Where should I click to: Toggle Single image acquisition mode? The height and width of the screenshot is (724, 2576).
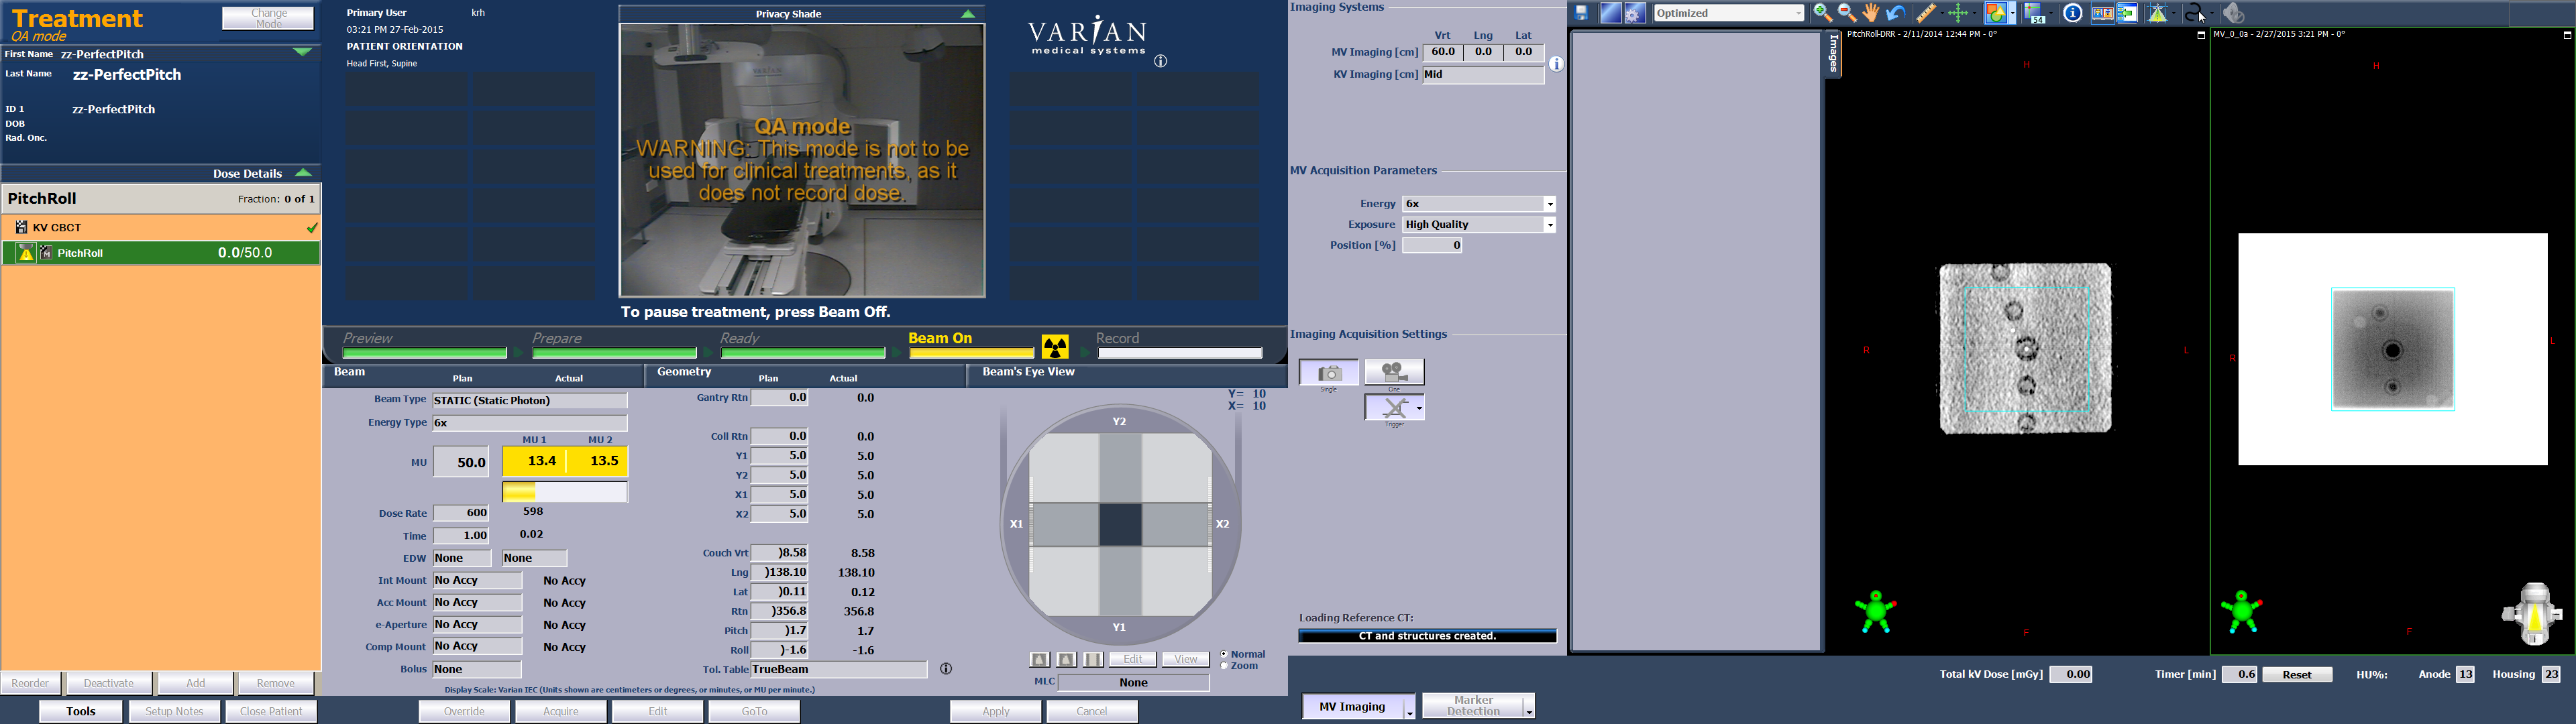click(x=1330, y=371)
